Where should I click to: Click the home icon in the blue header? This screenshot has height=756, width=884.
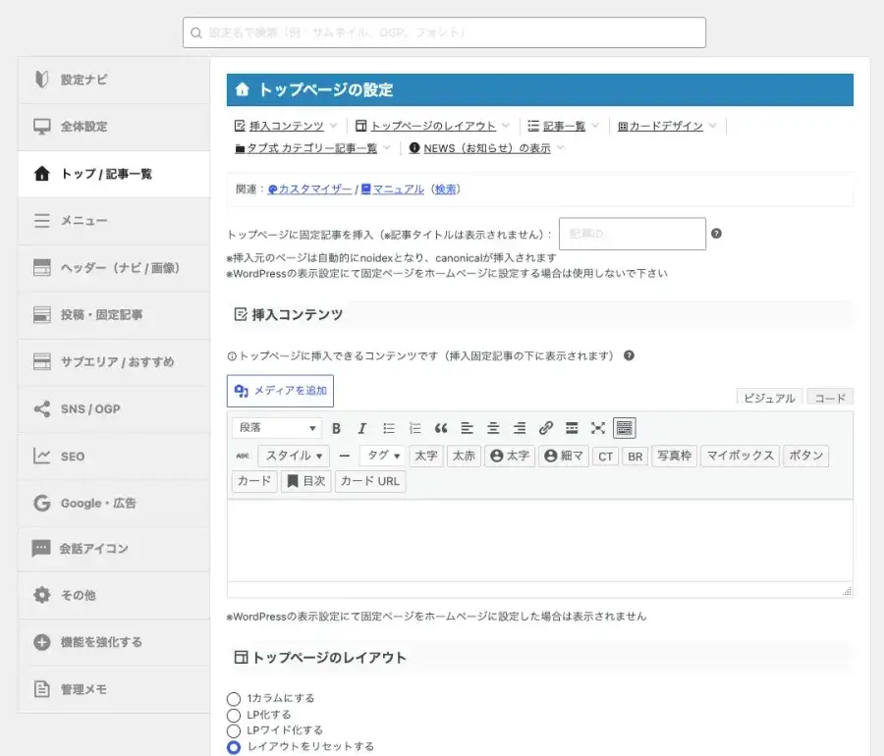(x=242, y=89)
